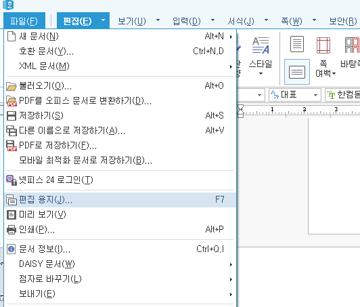Open the 점자로 바꾸기(L) submenu
Screen dimensions: 360x307
click(x=120, y=279)
